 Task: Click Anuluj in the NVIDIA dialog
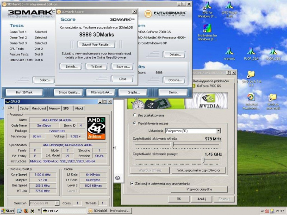point(201,199)
